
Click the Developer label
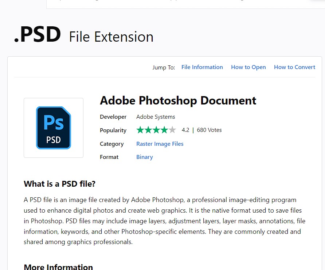click(x=113, y=117)
